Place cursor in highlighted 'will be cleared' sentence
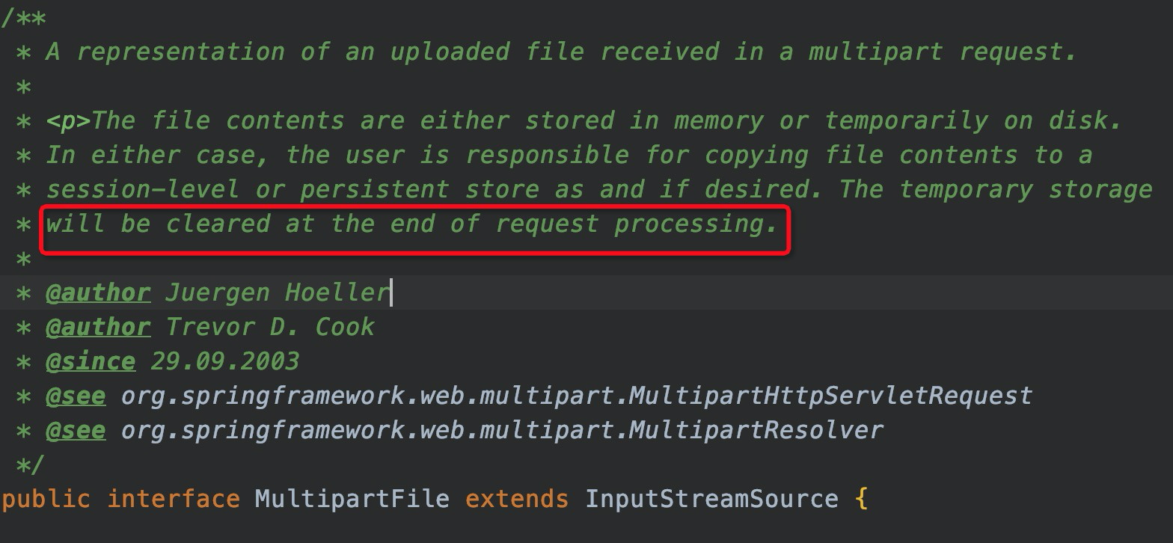 coord(412,224)
